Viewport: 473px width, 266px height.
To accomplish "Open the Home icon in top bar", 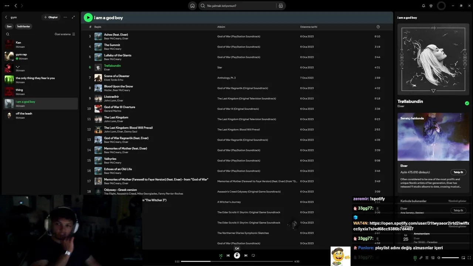I will coord(192,6).
